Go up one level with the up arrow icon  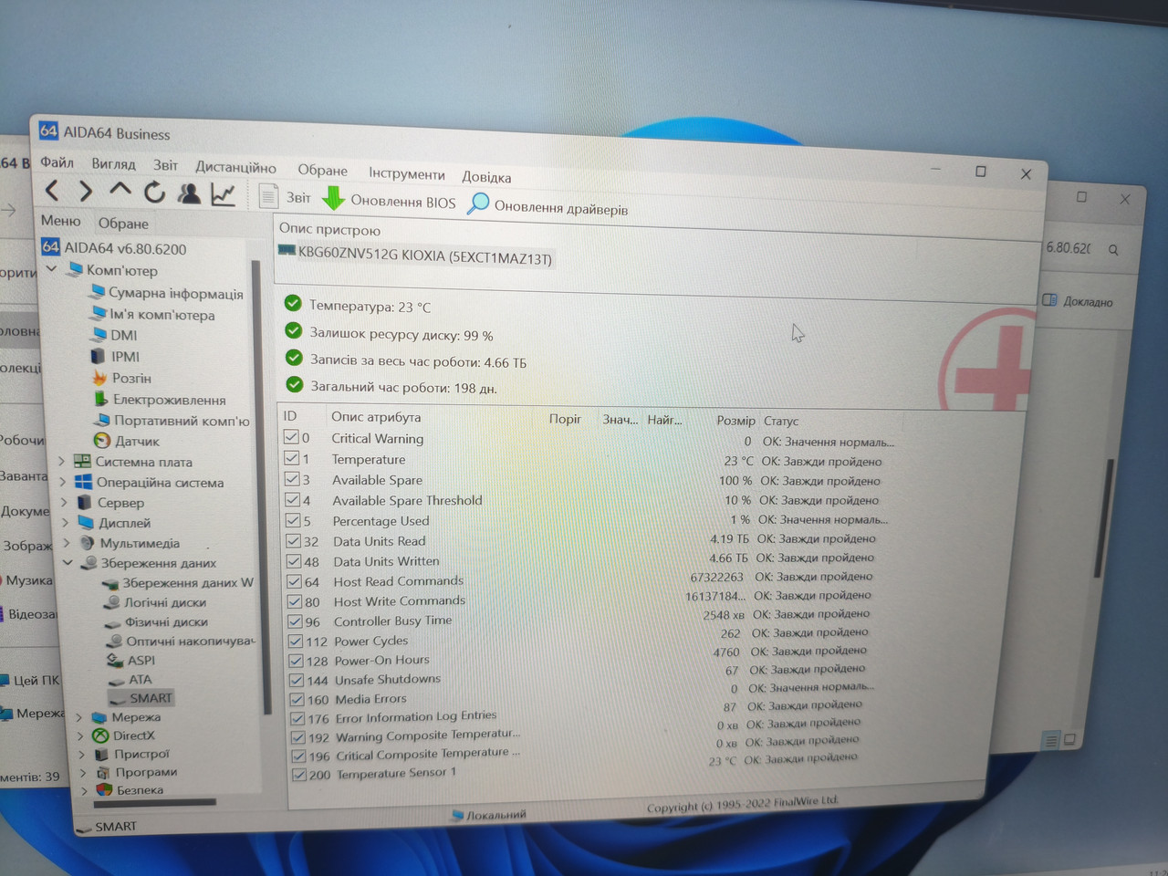point(120,191)
